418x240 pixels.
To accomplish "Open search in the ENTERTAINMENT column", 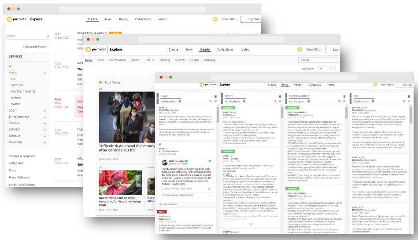I will 339,102.
